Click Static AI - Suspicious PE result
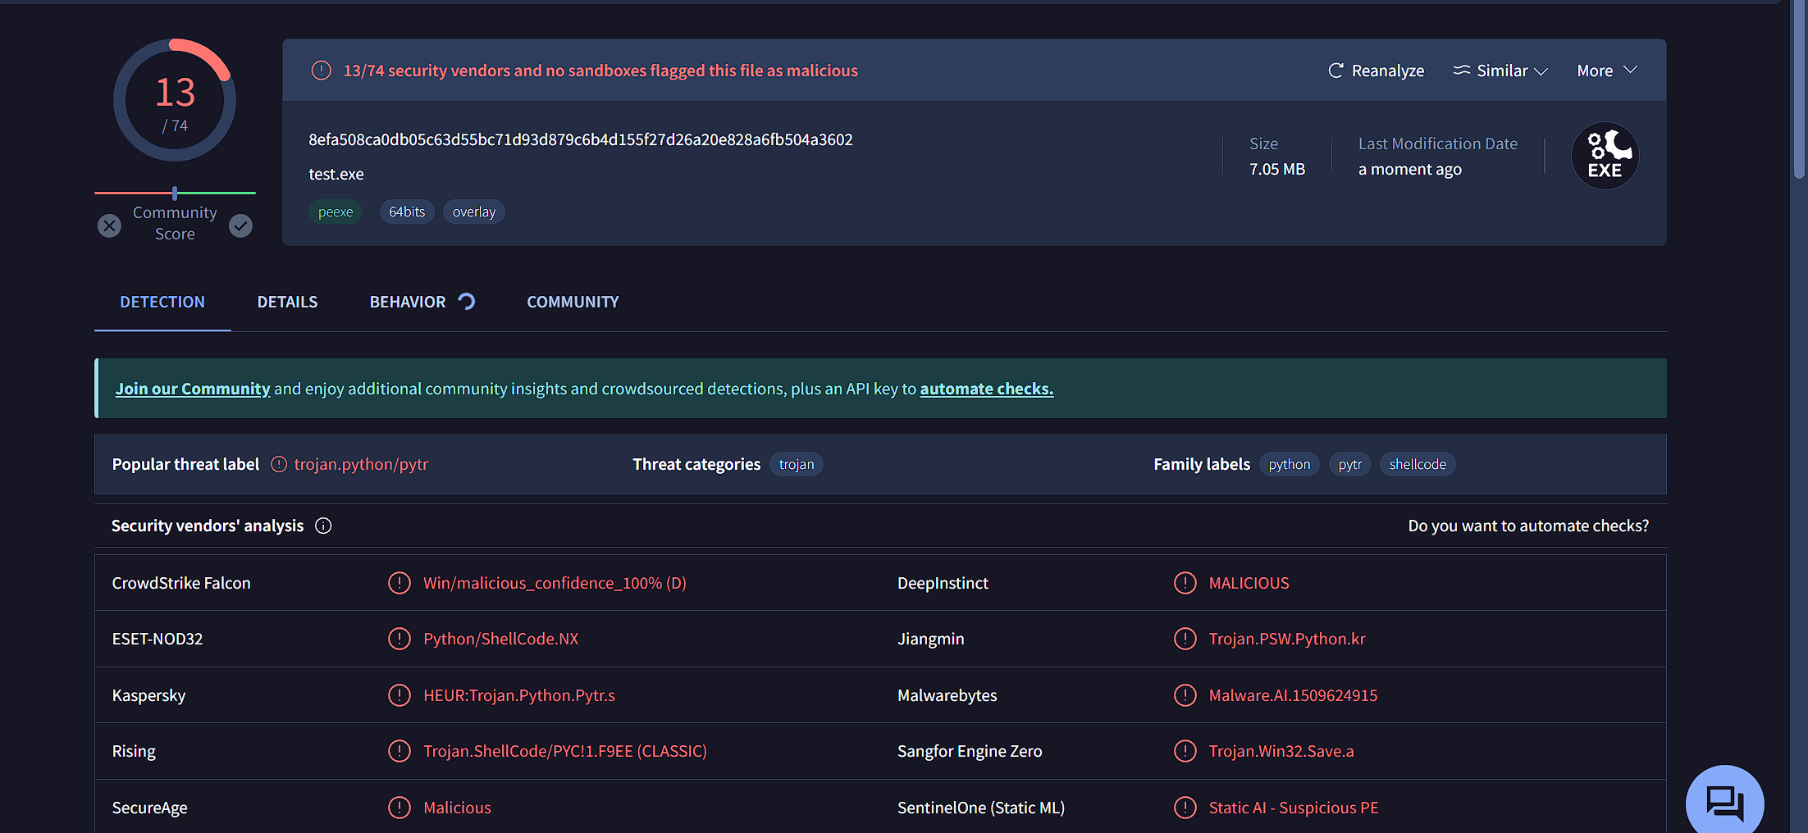 click(1293, 808)
